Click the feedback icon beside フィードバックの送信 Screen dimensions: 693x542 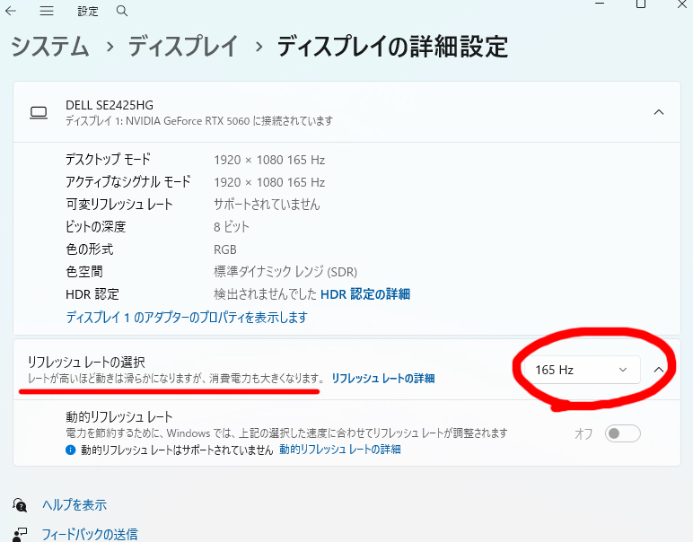pos(20,534)
